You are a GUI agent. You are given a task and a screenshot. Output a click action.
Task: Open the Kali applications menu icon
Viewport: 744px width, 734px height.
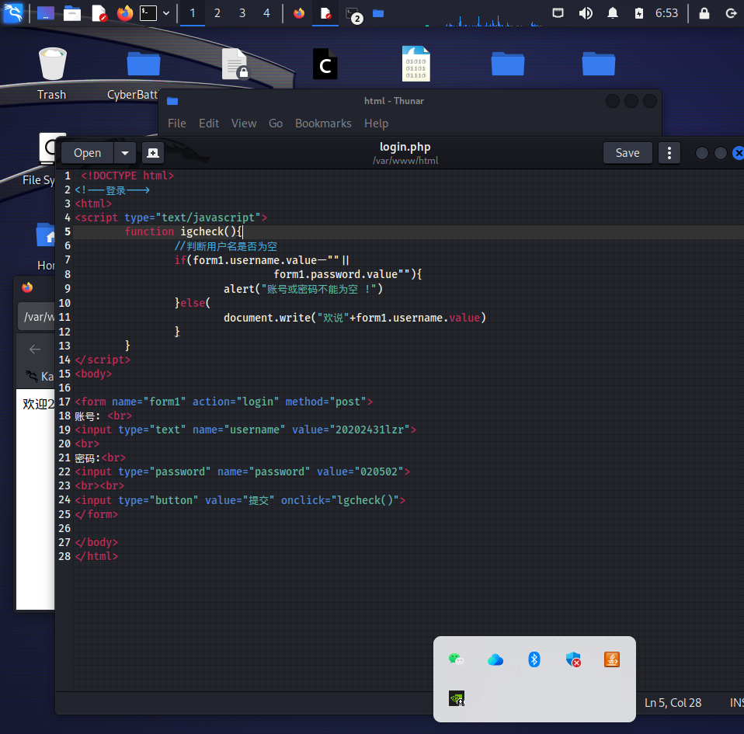[12, 12]
